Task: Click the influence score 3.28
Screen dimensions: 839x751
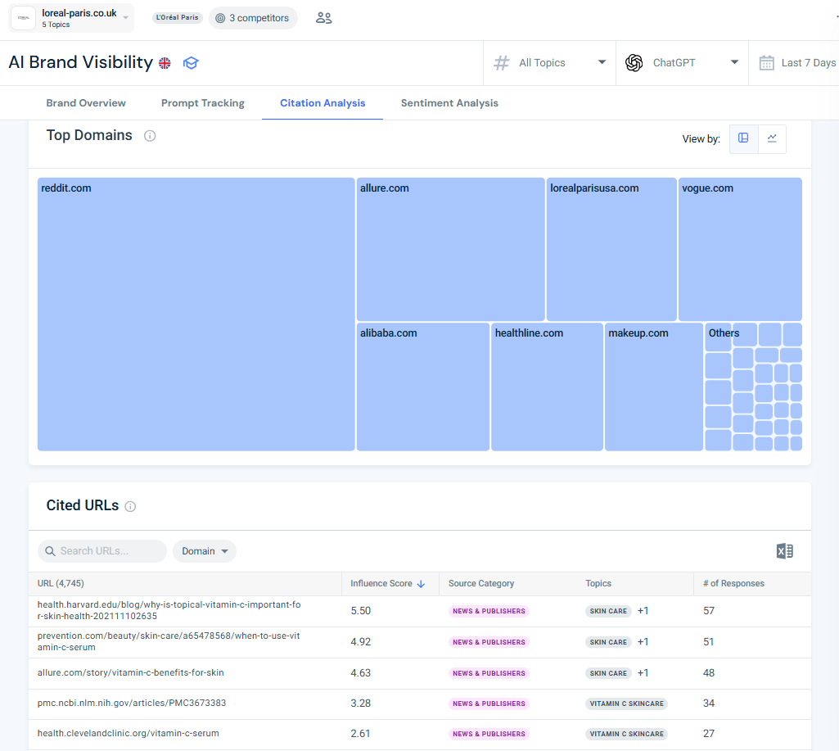Action: pyautogui.click(x=361, y=703)
